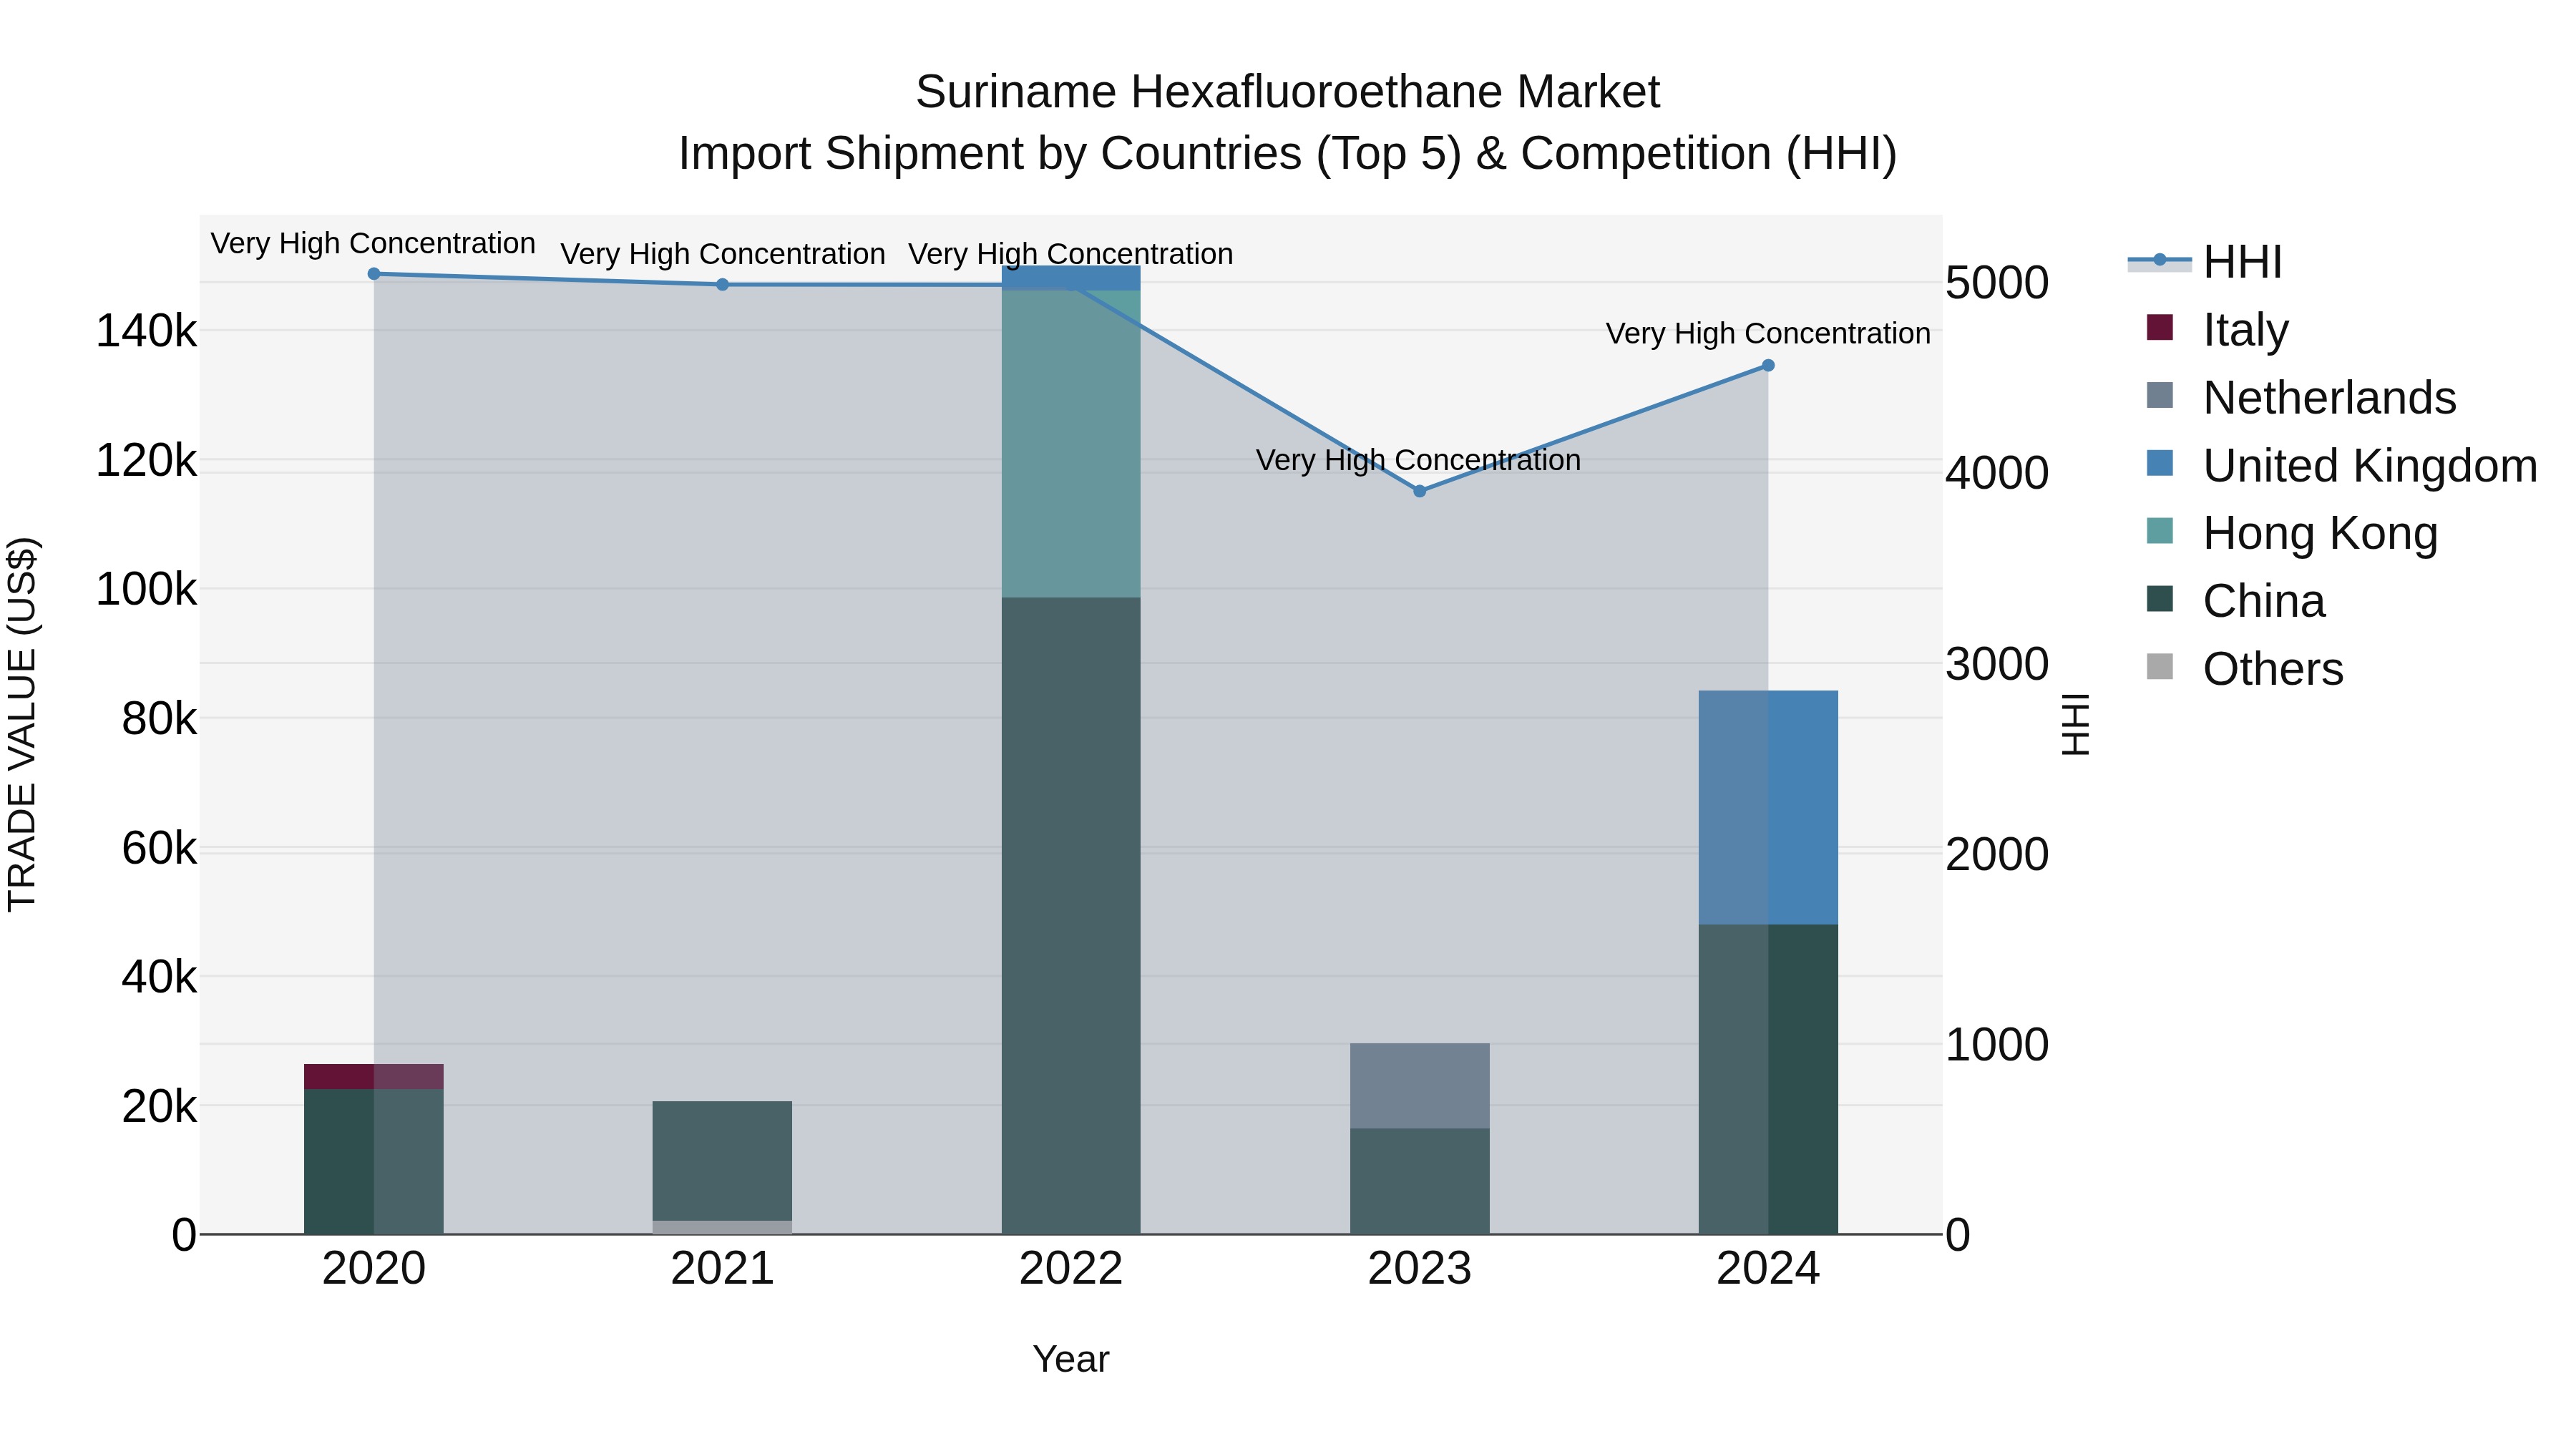
Task: Click the 5000 HHI axis tick label
Action: click(x=1997, y=283)
